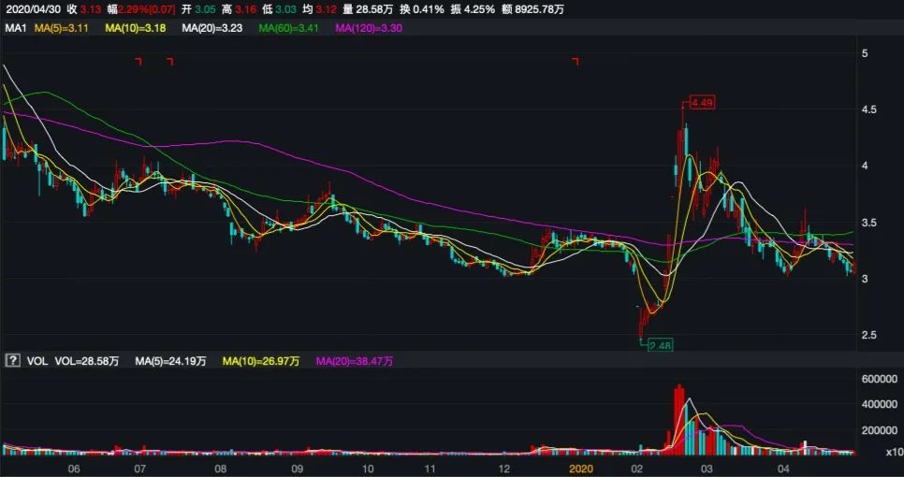The height and width of the screenshot is (477, 904).
Task: Open the volume MA(20)=38.47万 settings
Action: (355, 360)
